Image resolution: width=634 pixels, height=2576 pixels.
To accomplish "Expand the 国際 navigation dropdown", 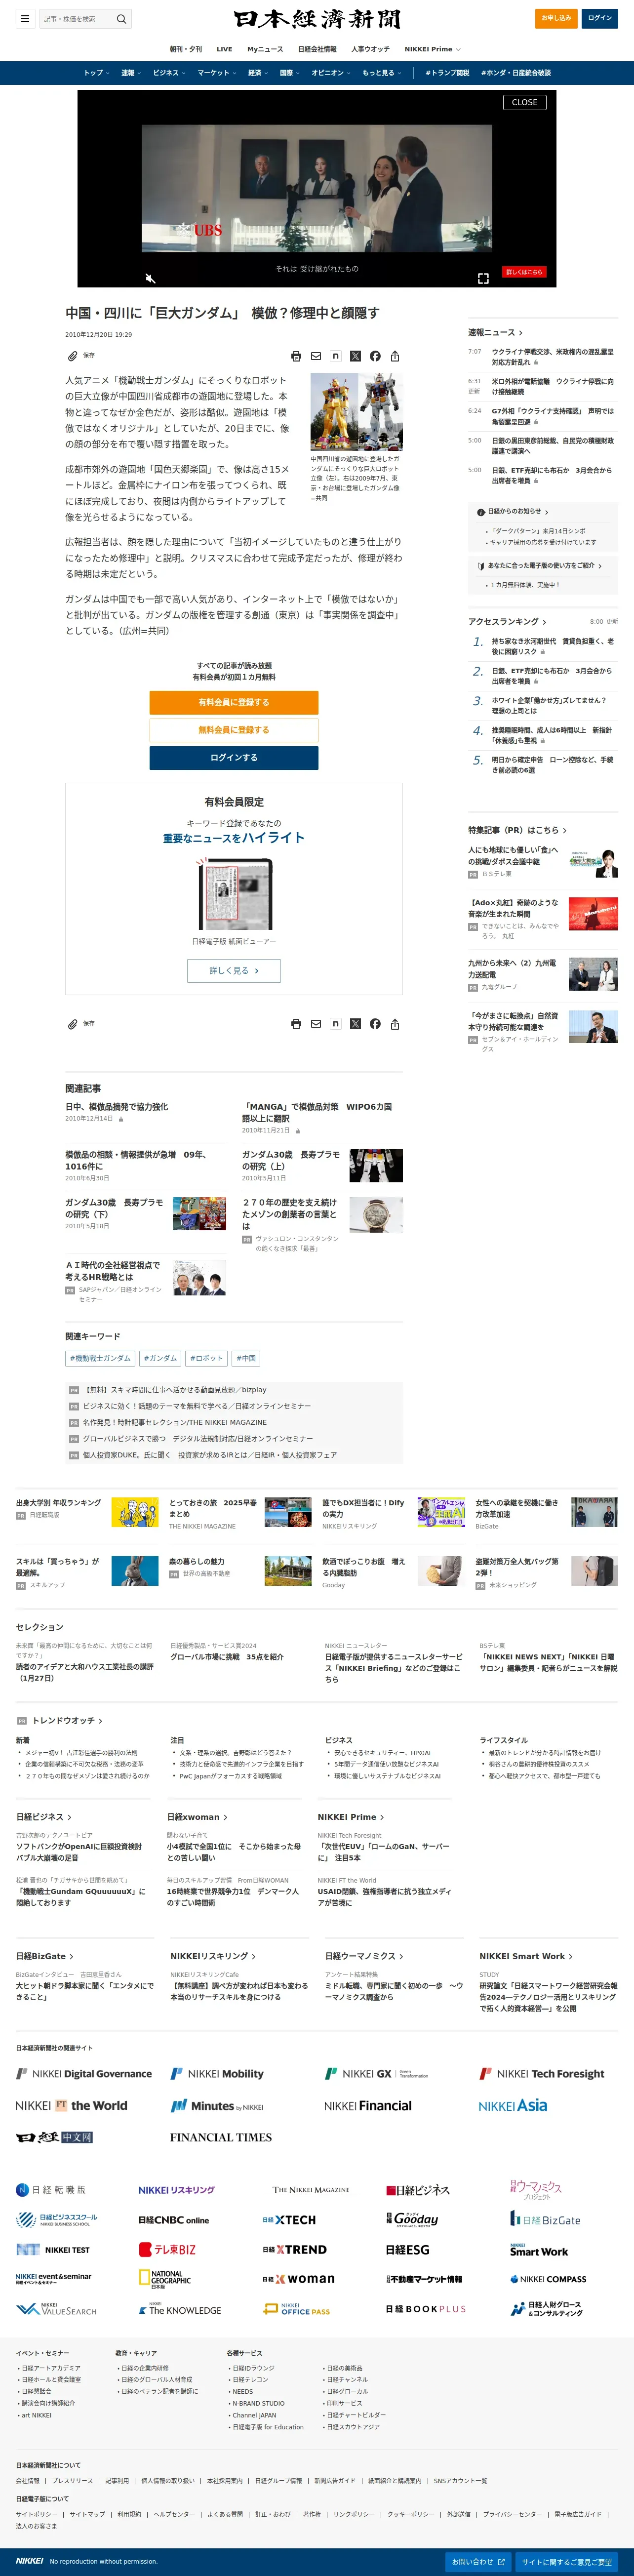I will point(290,73).
